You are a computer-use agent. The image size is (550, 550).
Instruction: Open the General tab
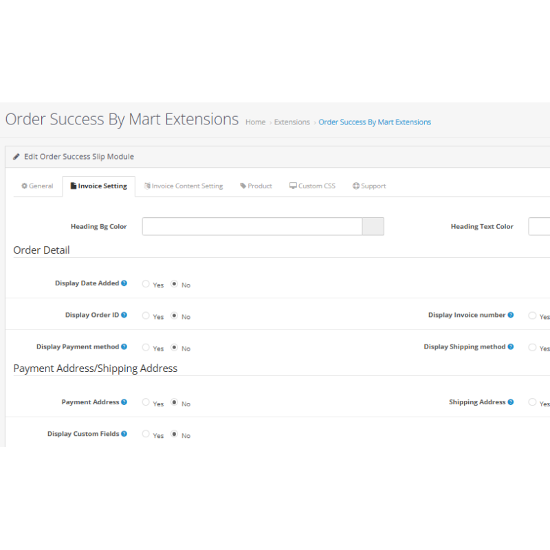38,186
